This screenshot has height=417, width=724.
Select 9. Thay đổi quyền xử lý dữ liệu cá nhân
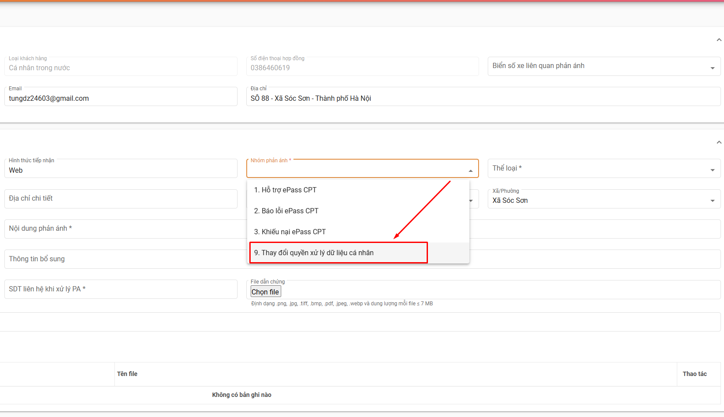click(314, 253)
